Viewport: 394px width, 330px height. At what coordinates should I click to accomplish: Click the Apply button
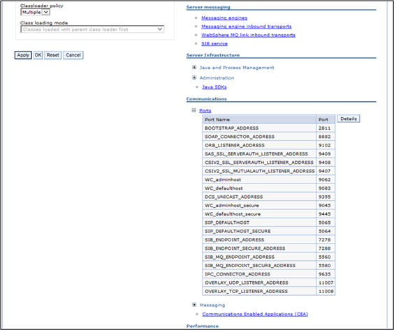point(23,55)
